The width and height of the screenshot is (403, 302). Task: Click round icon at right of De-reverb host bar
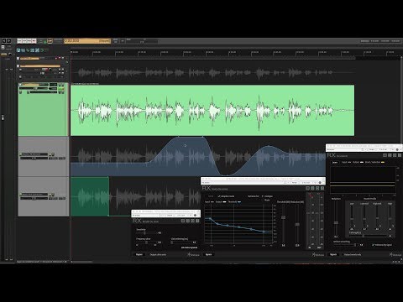[x=397, y=149]
